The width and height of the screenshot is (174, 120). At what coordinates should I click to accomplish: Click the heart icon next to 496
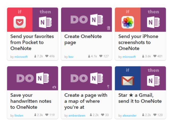[47, 56]
